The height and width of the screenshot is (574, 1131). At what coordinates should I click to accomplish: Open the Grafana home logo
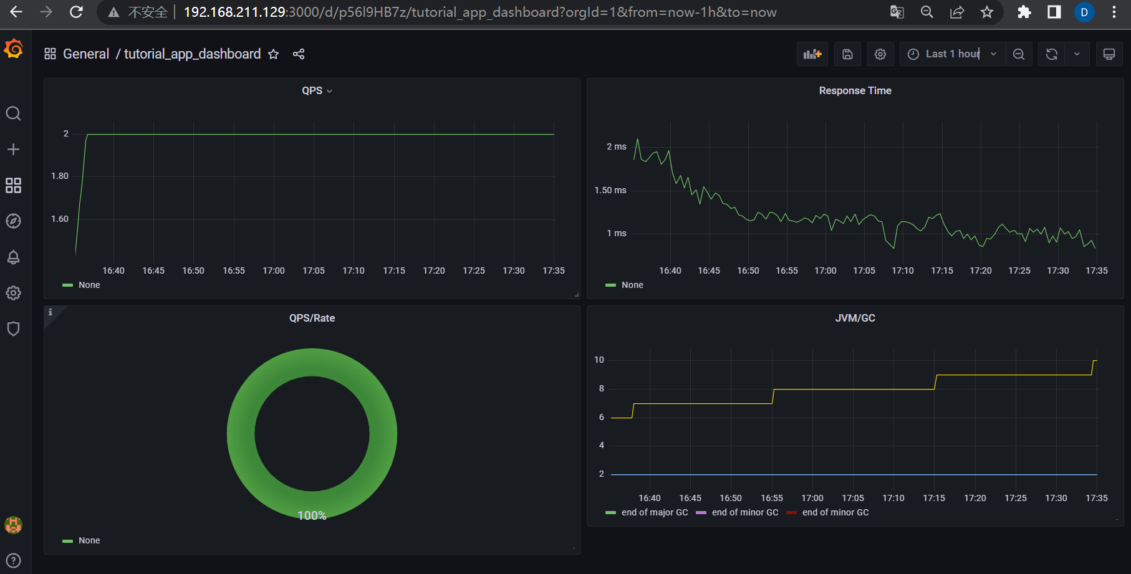[14, 49]
